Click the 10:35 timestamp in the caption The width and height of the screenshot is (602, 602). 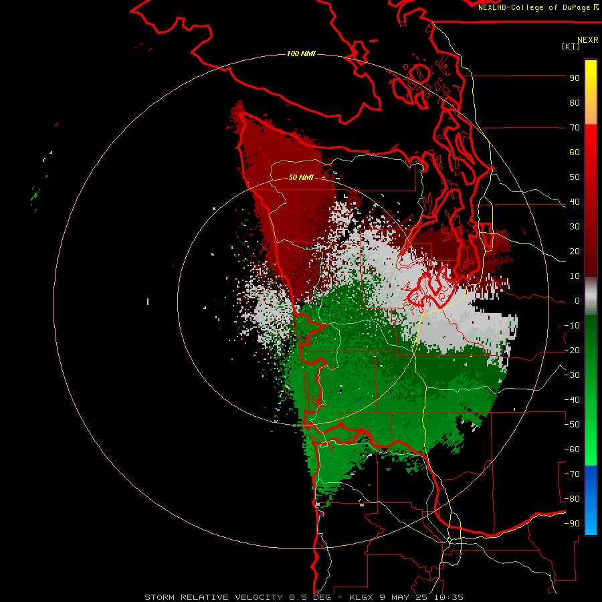[x=449, y=597]
